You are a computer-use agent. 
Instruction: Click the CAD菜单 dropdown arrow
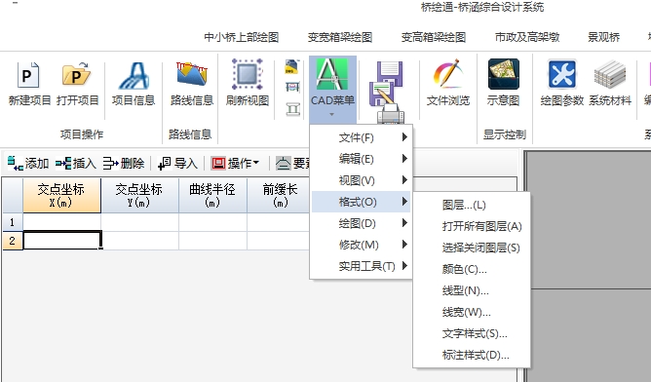[x=331, y=115]
